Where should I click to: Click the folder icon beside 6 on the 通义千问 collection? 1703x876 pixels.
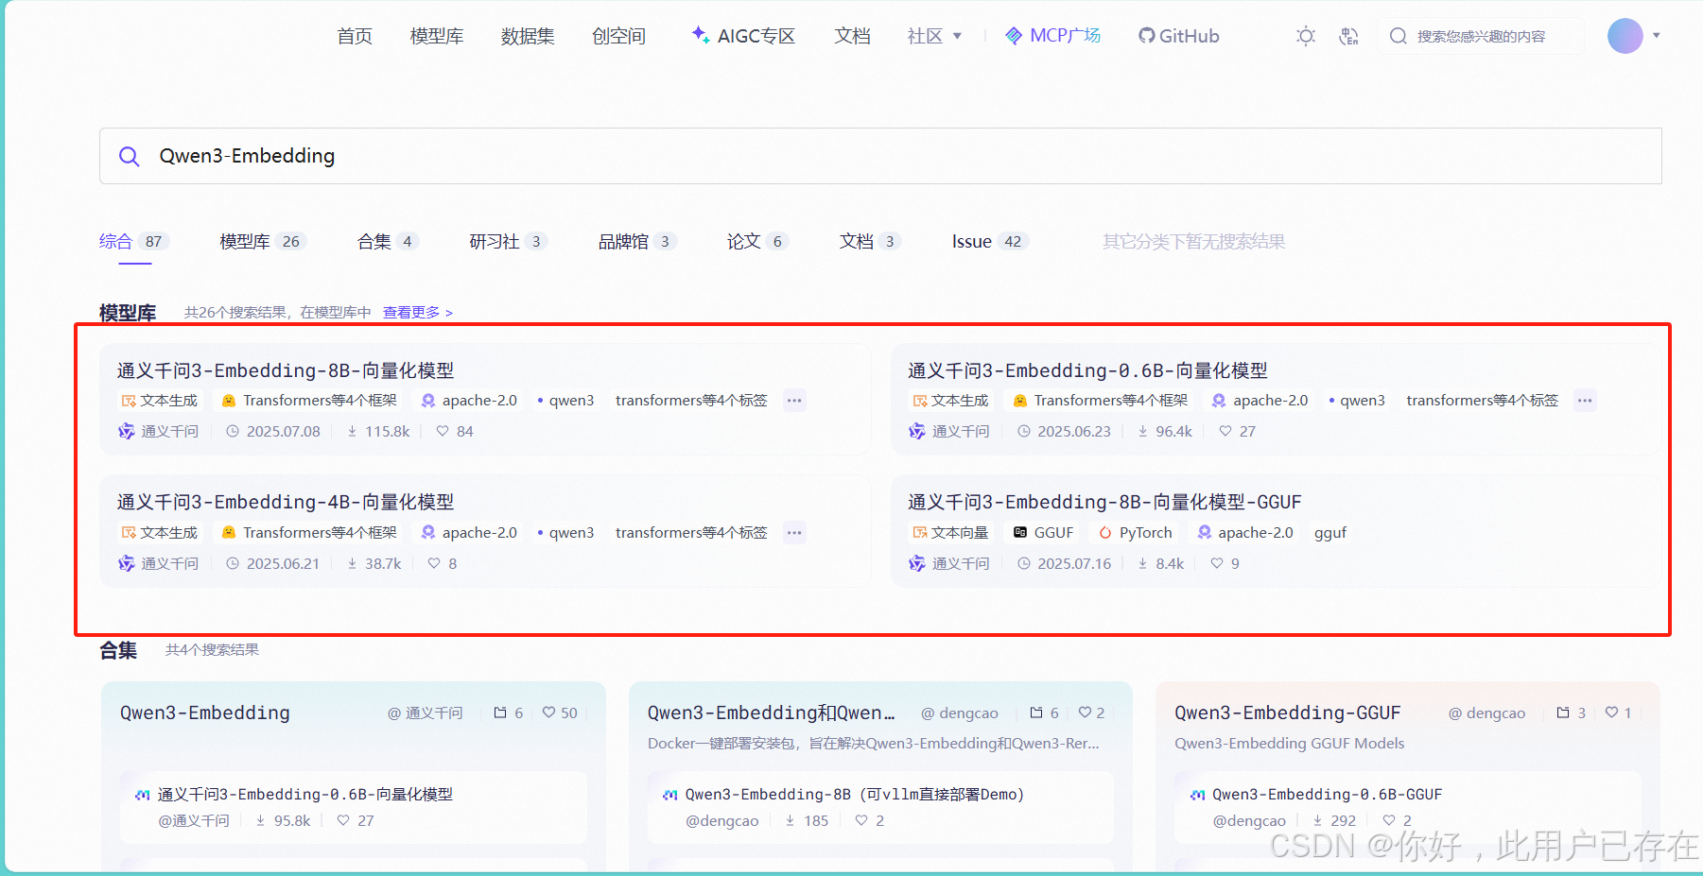tap(500, 713)
